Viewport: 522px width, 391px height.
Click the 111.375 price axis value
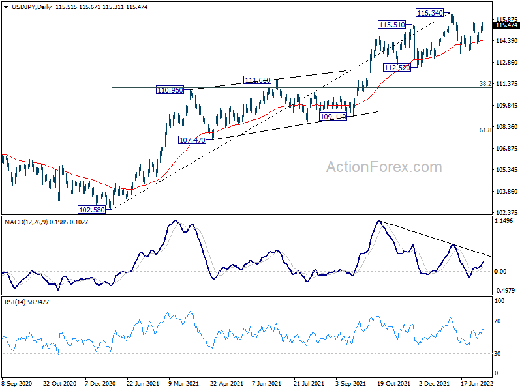tap(507, 84)
